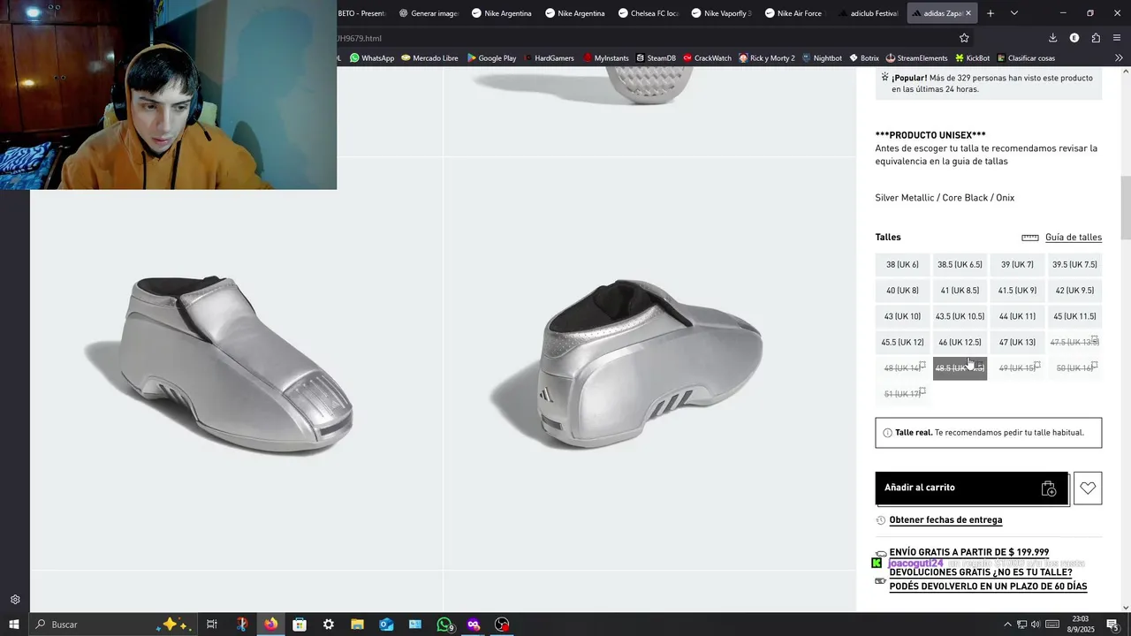
Task: Click the Buscar taskbar search field
Action: point(113,625)
